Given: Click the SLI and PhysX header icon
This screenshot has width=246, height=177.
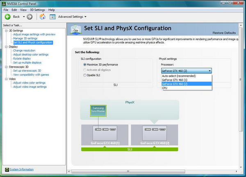Looking at the screenshot, I should [x=76, y=29].
